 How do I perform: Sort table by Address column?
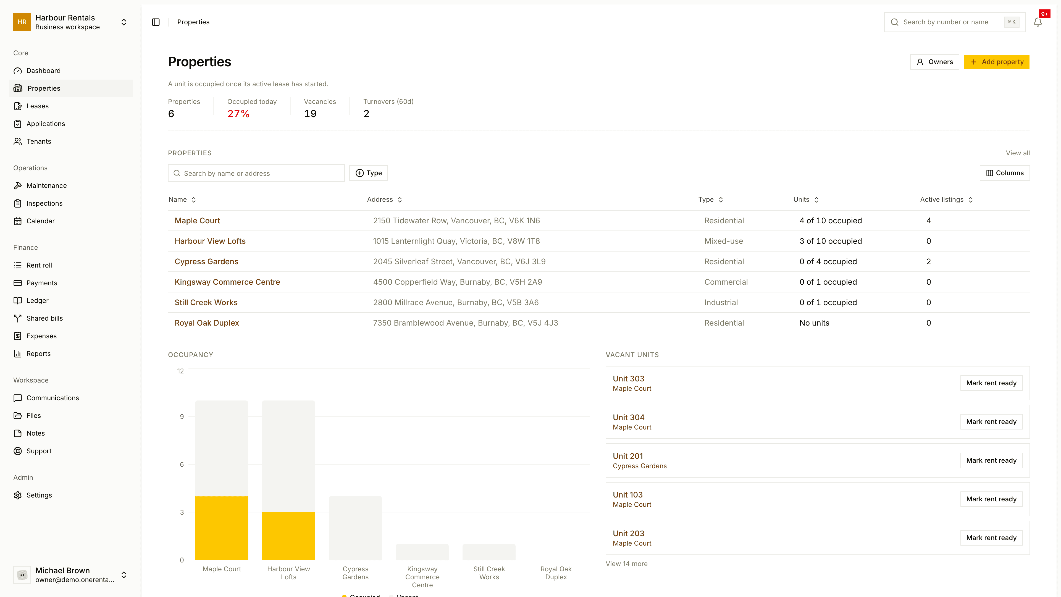point(384,199)
